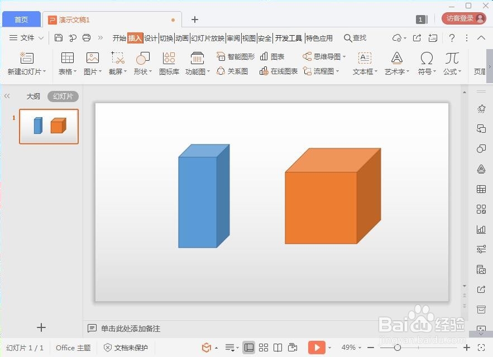493x357 pixels.
Task: Open the help question mark icon
Action: tap(452, 38)
